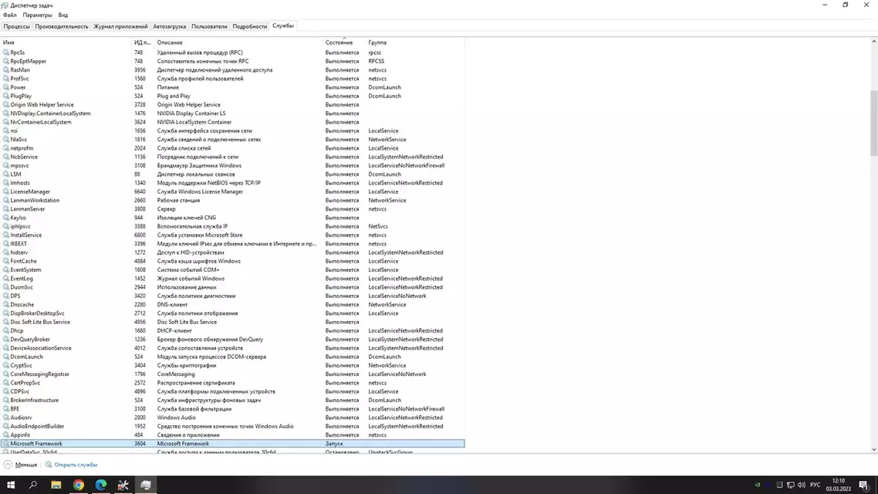Switch to the Процессы tab
Screen dimensions: 878x494
tap(16, 26)
